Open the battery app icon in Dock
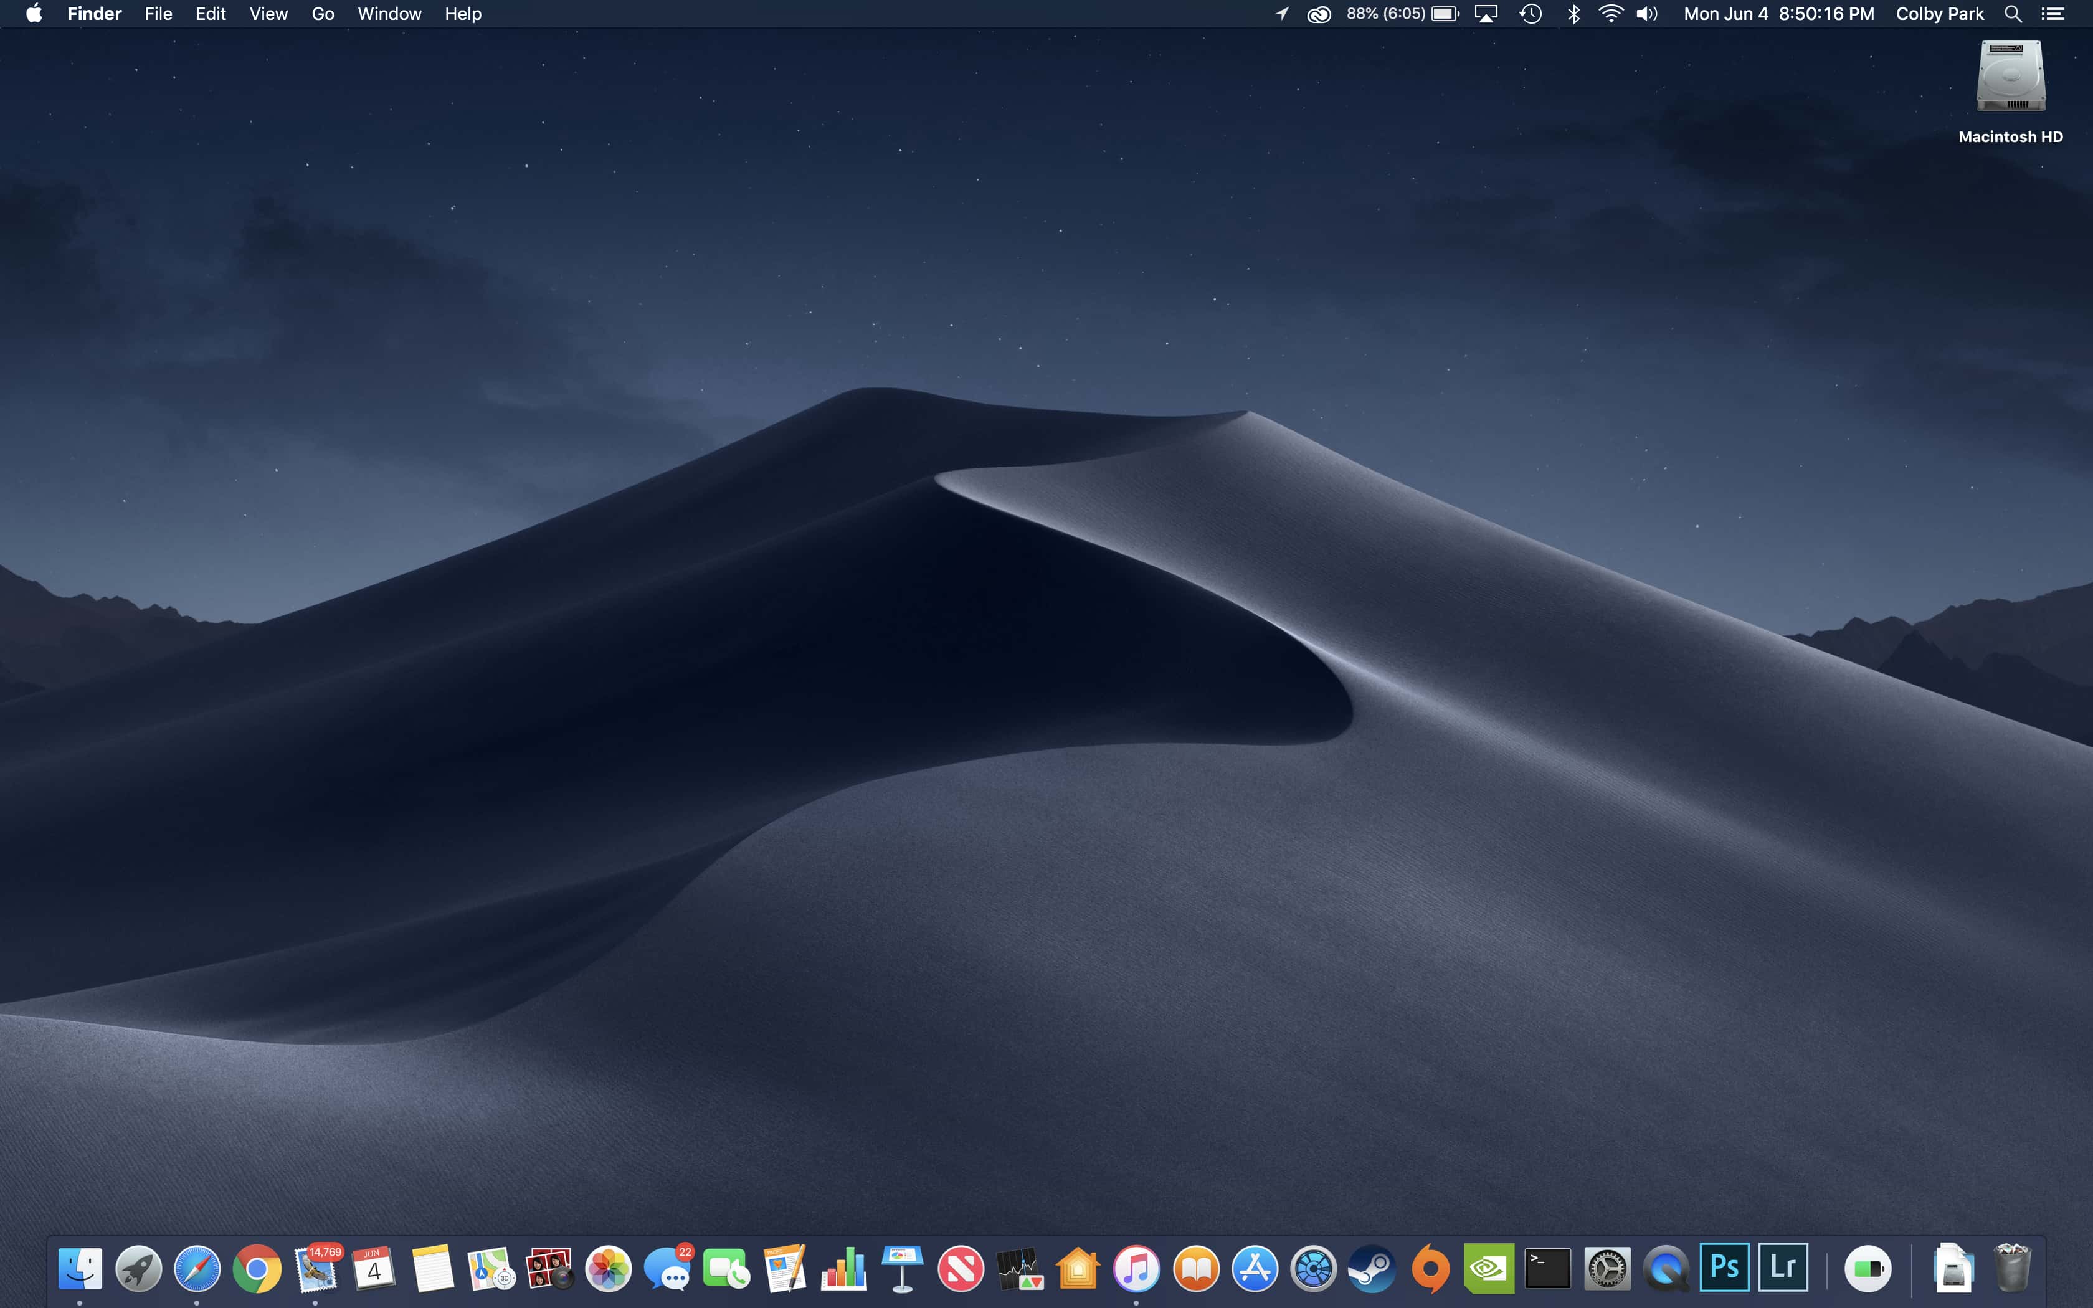 (1868, 1269)
